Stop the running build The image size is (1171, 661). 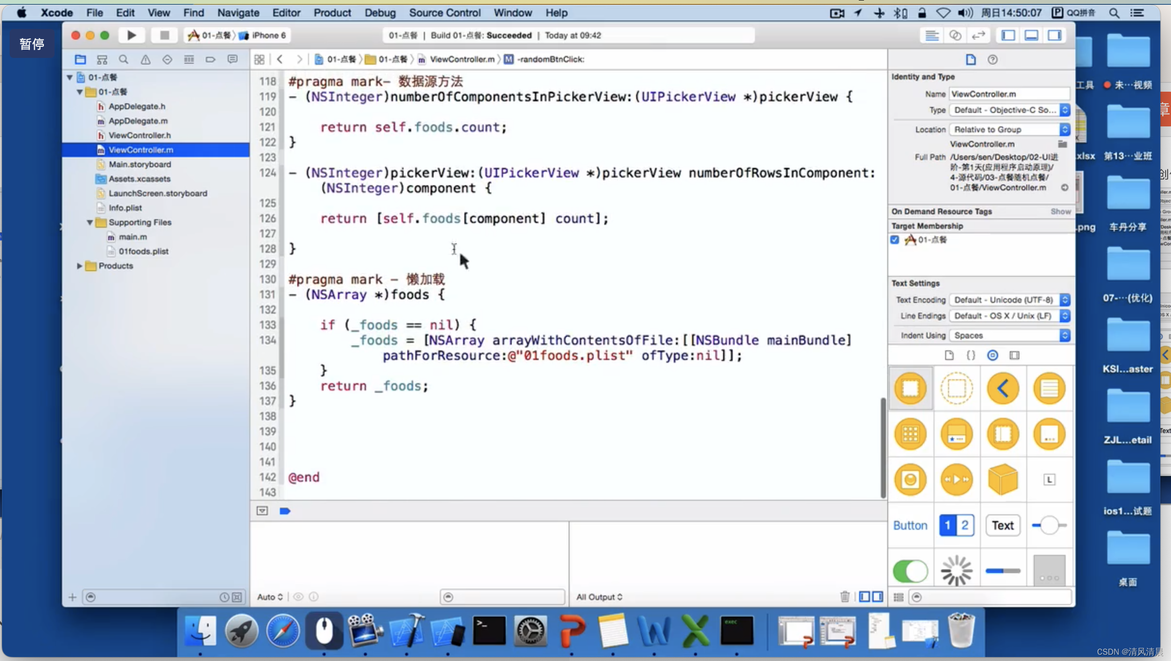[x=164, y=35]
